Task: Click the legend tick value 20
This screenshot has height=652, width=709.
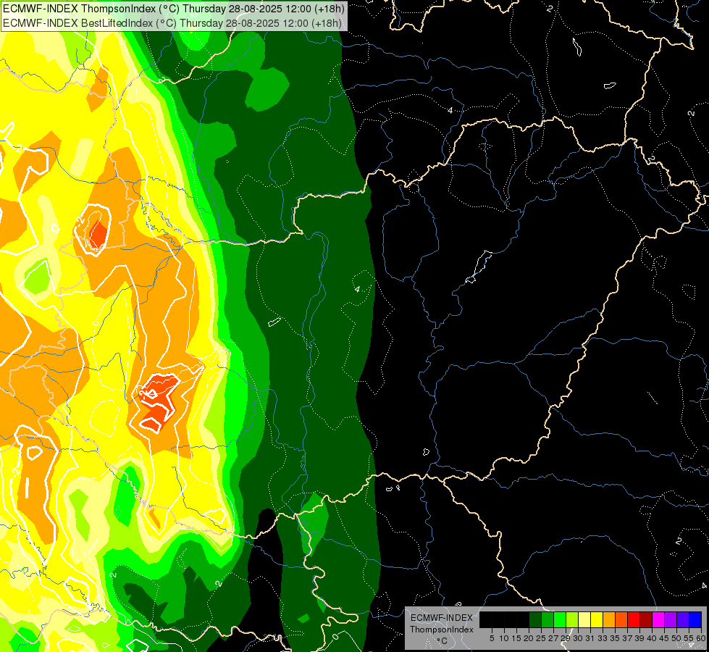Action: [529, 638]
